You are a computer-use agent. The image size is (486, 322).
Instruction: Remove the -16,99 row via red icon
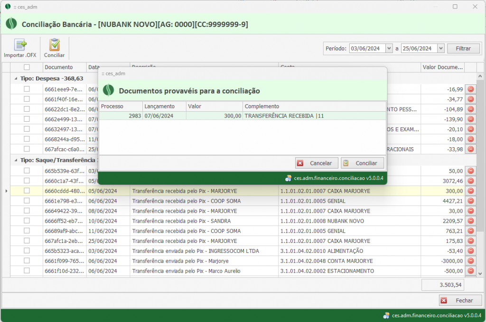[470, 89]
